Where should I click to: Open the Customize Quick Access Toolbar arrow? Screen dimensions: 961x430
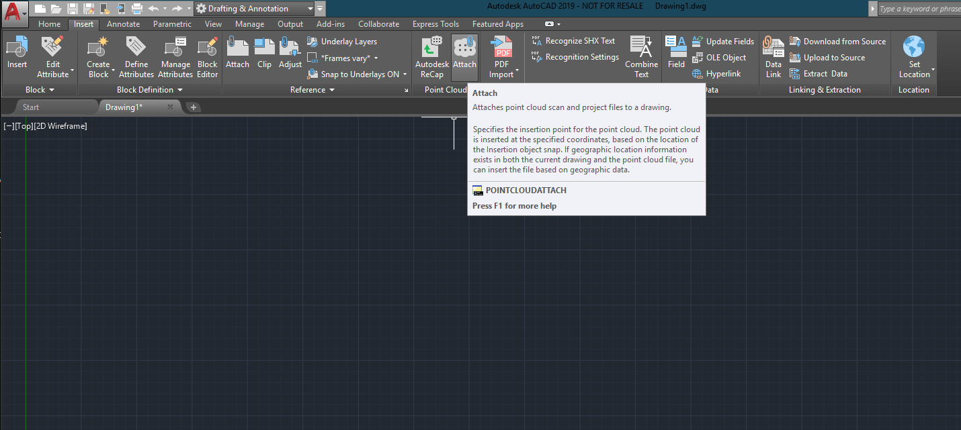click(321, 9)
